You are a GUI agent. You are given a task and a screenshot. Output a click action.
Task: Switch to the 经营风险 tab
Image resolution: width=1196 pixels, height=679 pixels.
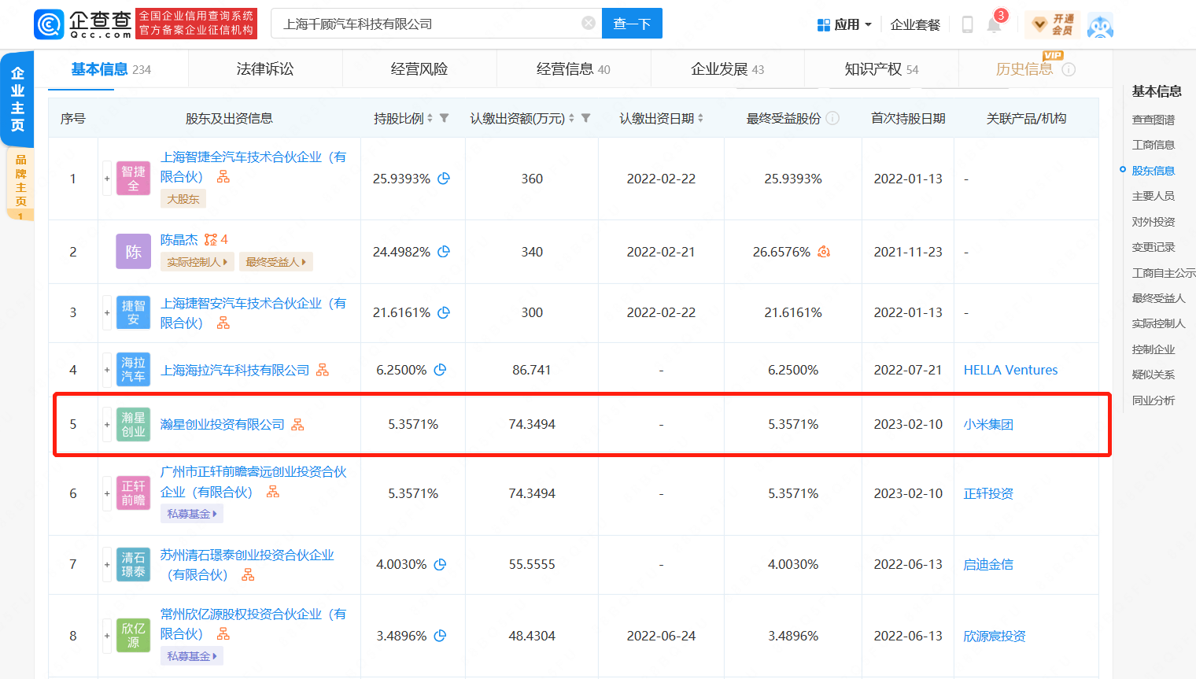(419, 69)
